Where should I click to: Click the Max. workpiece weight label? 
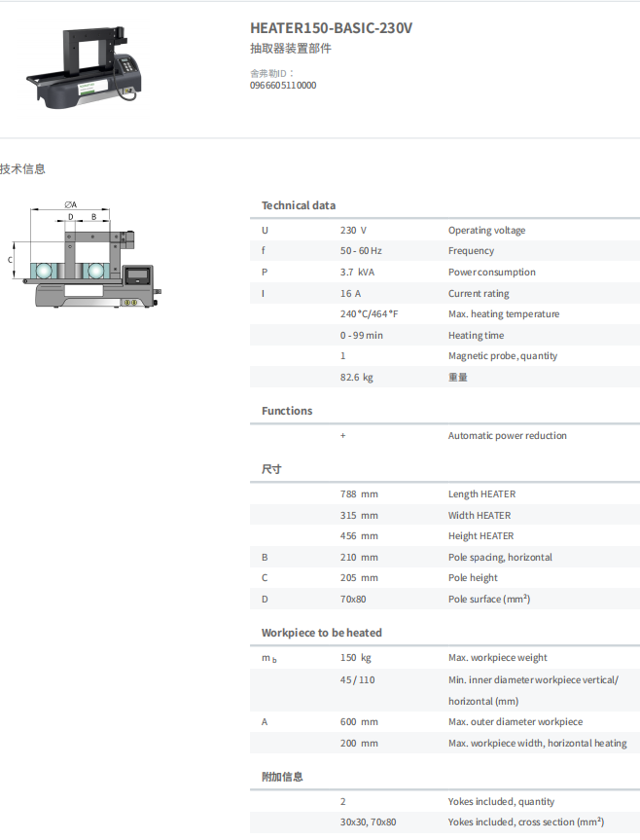(498, 657)
